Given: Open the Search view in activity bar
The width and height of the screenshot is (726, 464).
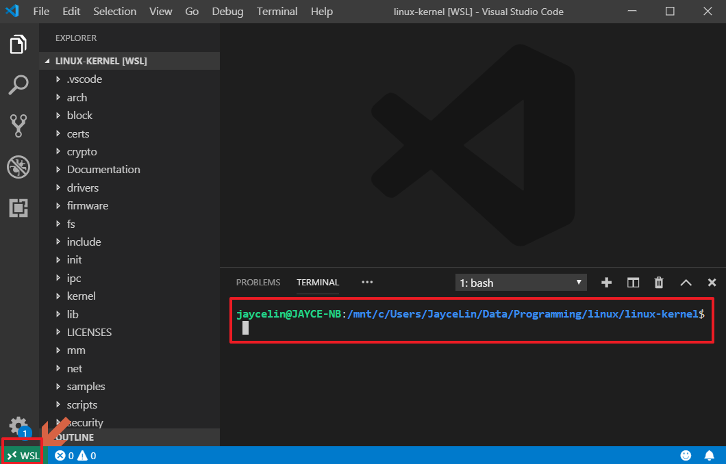Looking at the screenshot, I should [18, 85].
